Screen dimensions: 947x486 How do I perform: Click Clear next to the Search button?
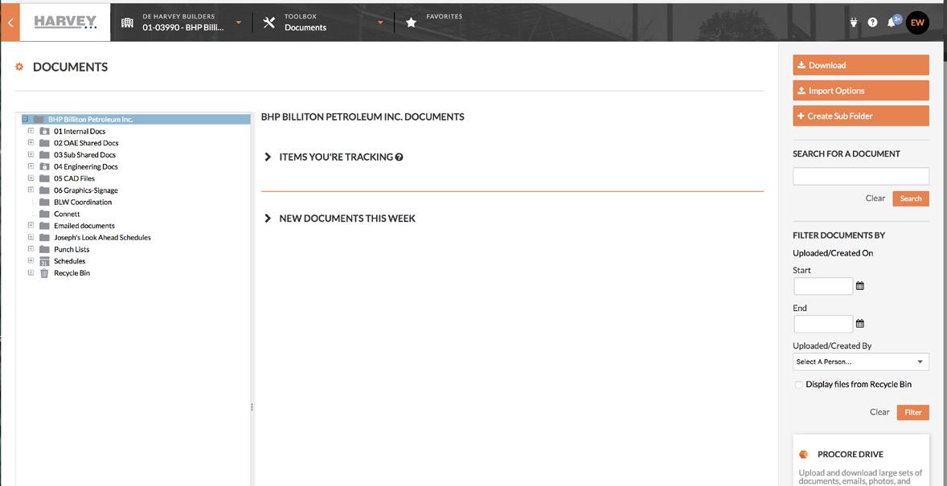click(875, 198)
